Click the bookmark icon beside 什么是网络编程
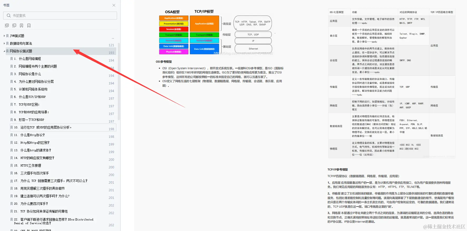 click(x=12, y=59)
